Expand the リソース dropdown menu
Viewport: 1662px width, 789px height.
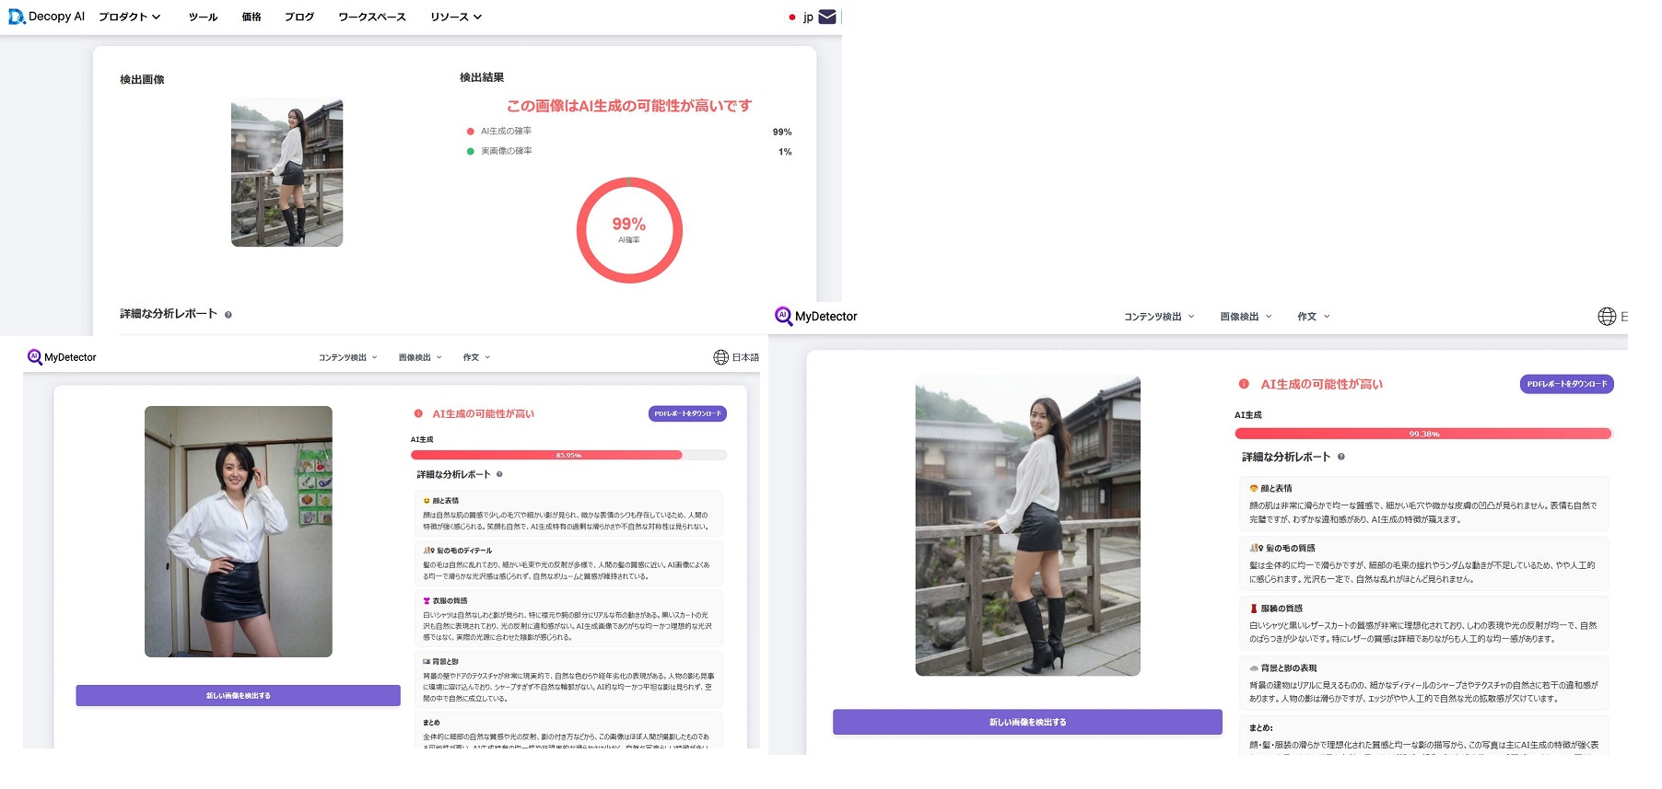pos(455,17)
